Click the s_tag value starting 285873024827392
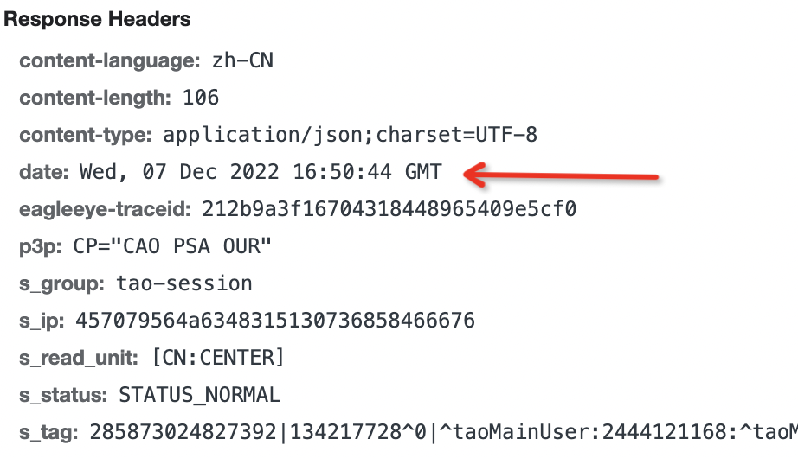 [x=443, y=432]
